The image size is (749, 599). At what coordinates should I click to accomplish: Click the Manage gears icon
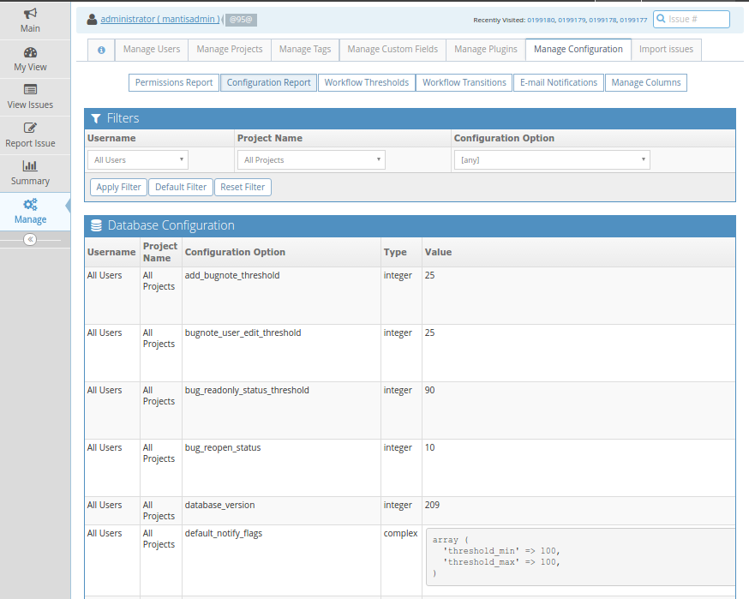coord(30,205)
